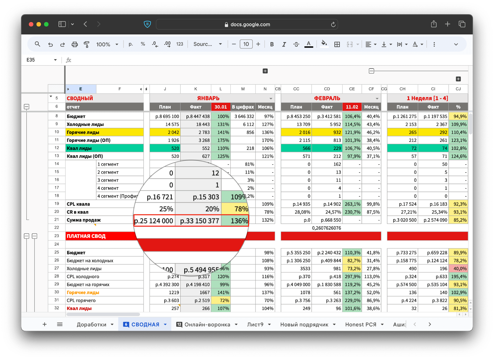Select the paint format tool
This screenshot has width=494, height=359.
tap(87, 44)
